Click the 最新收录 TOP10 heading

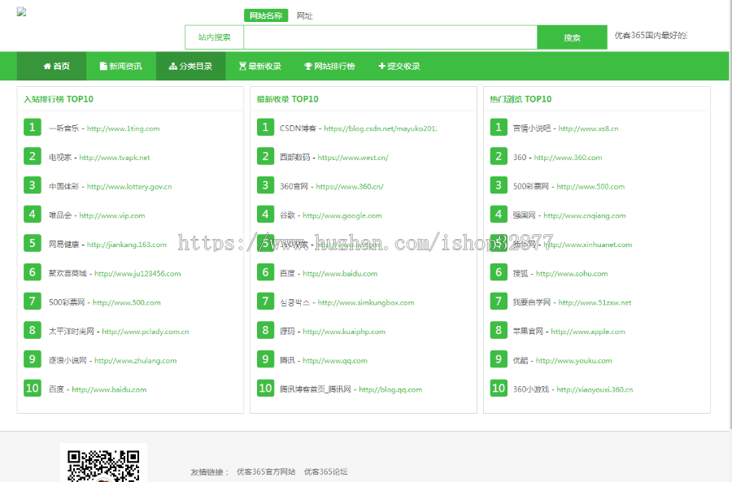coord(287,99)
